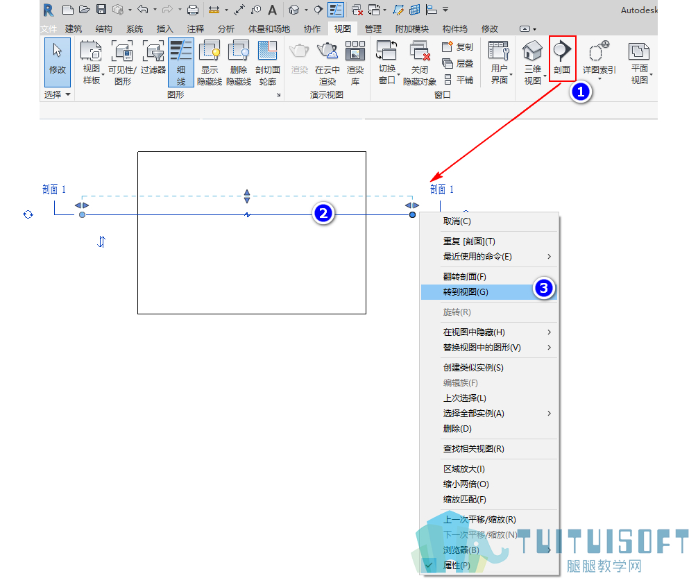Click the 复制 replicate window button
Image resolution: width=698 pixels, height=585 pixels.
pyautogui.click(x=458, y=46)
